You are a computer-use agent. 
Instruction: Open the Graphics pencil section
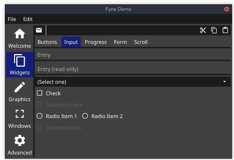(19, 92)
